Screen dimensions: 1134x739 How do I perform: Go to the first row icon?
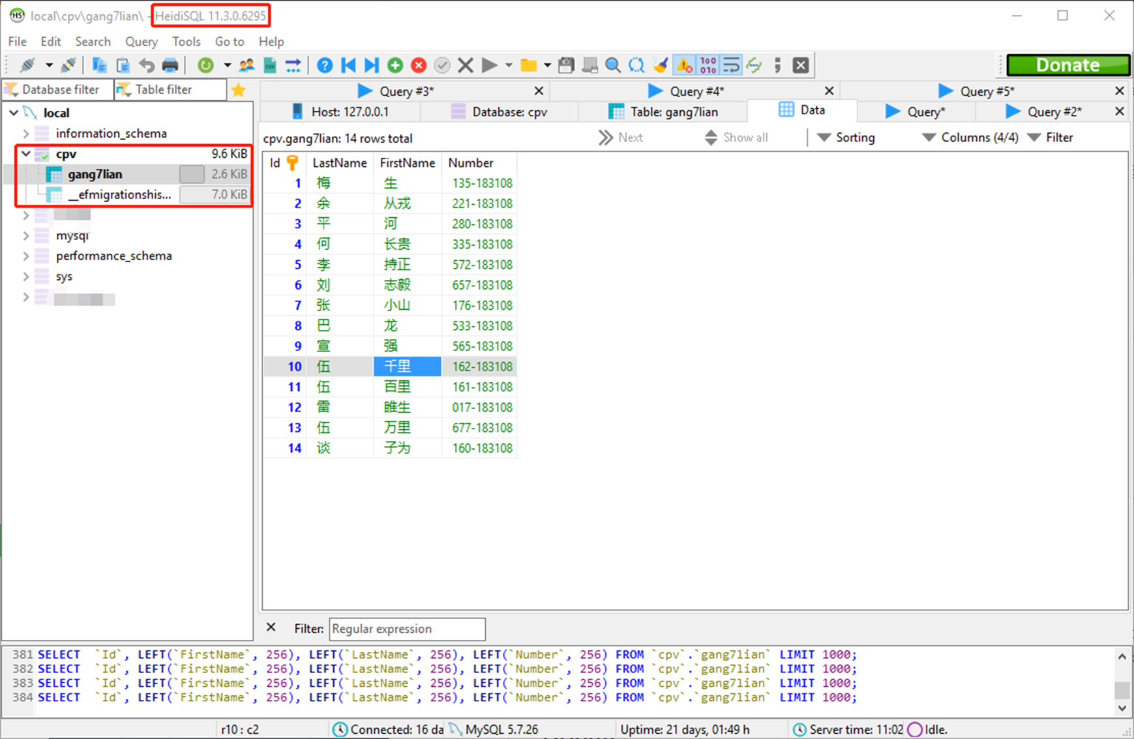click(348, 65)
